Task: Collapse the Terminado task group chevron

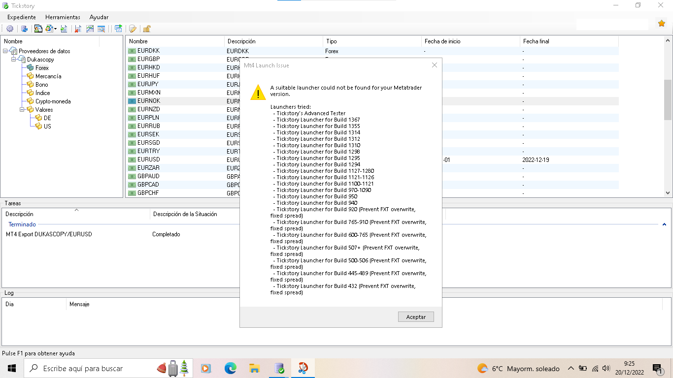Action: pos(664,224)
